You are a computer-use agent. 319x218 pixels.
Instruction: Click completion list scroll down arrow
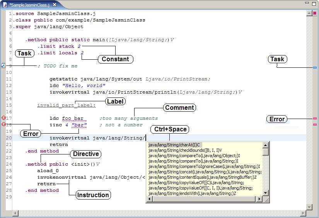tap(266, 193)
